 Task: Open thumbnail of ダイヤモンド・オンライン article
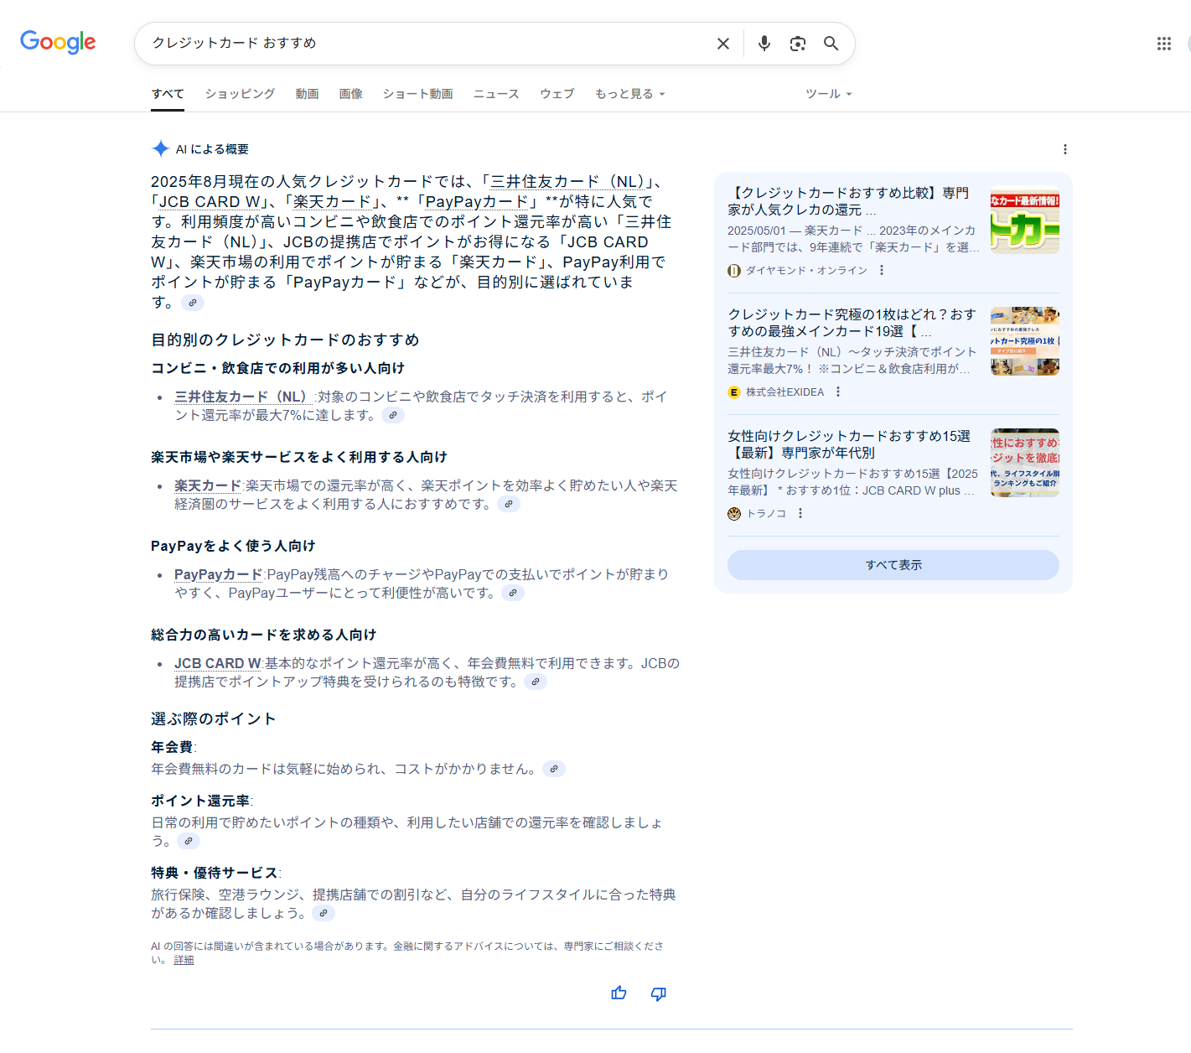[1025, 220]
